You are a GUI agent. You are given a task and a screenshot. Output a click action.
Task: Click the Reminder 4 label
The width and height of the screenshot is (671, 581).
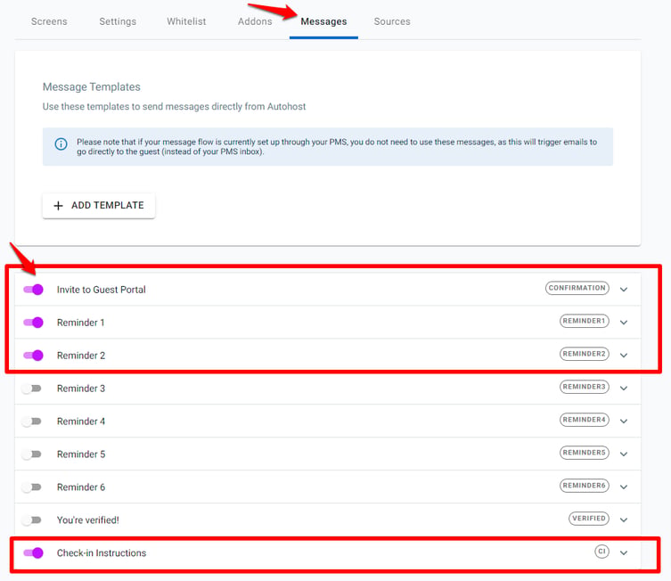81,421
